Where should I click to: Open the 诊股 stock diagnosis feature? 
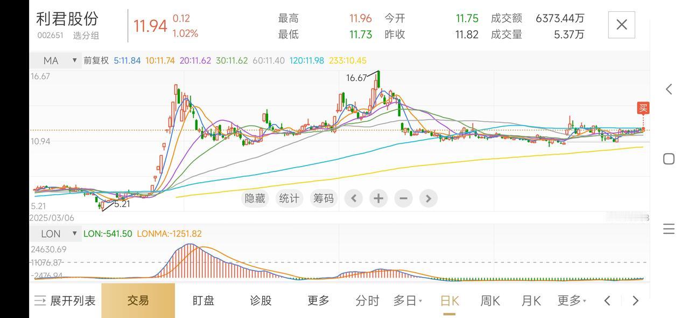[261, 300]
